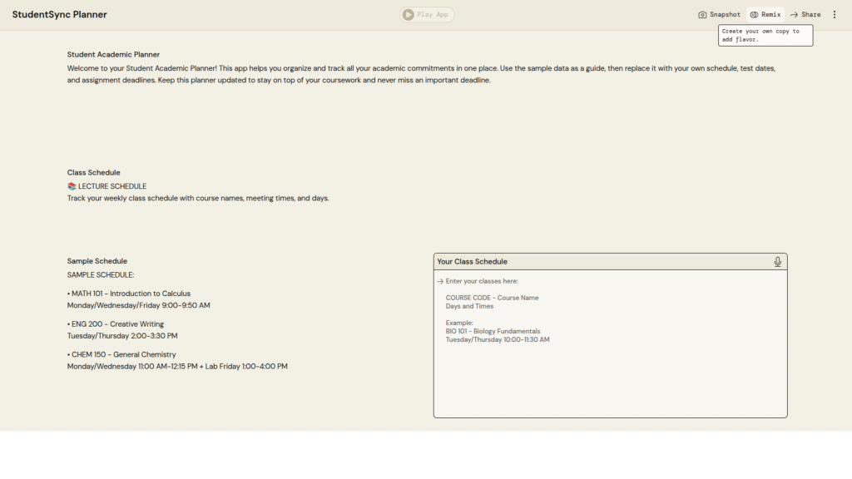
Task: Click the Remix icon in the top bar
Action: pyautogui.click(x=754, y=15)
